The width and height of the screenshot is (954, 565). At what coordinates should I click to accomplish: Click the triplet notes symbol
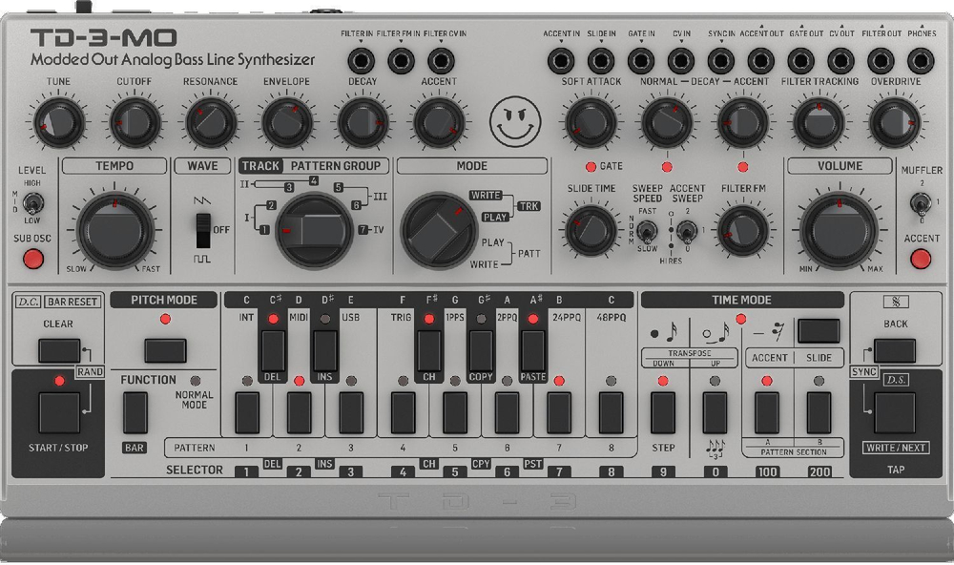point(715,450)
